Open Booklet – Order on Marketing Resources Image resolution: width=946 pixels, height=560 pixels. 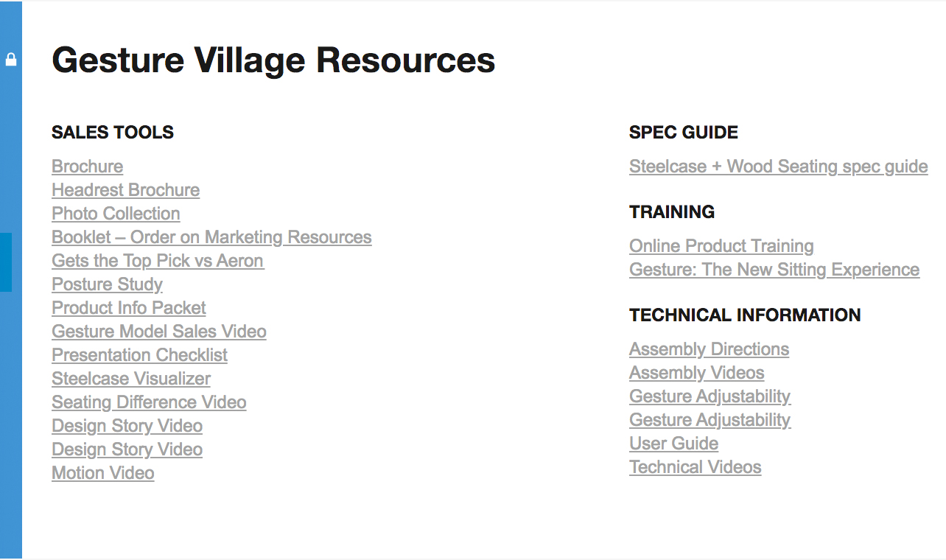[211, 237]
